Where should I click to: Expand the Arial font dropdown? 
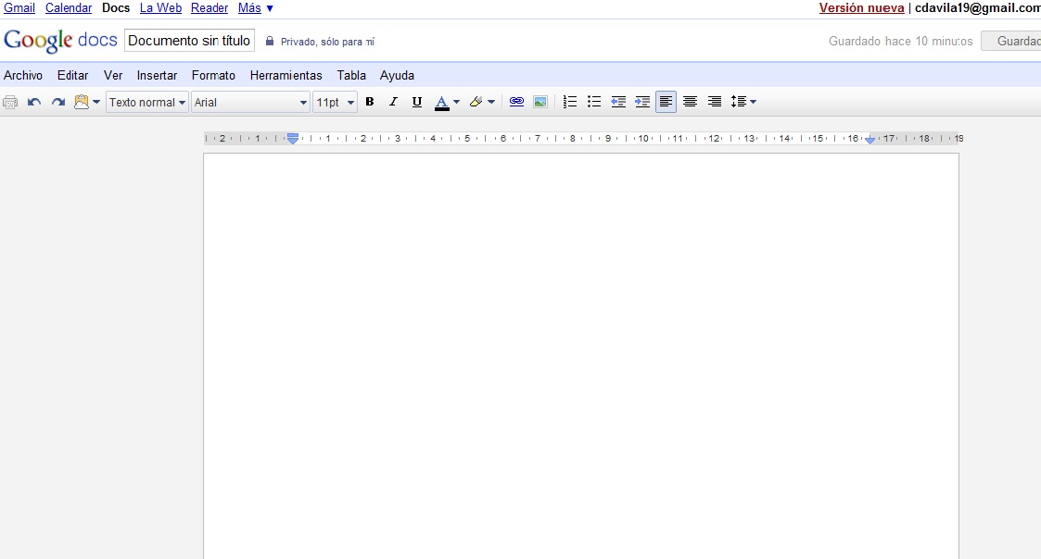(250, 102)
